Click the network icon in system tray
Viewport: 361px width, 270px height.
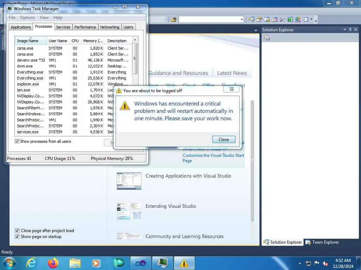click(x=308, y=263)
